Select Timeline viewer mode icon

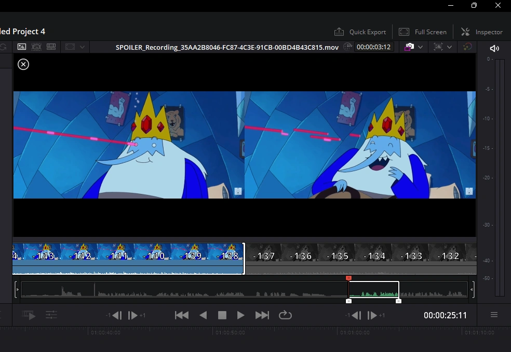click(x=51, y=47)
